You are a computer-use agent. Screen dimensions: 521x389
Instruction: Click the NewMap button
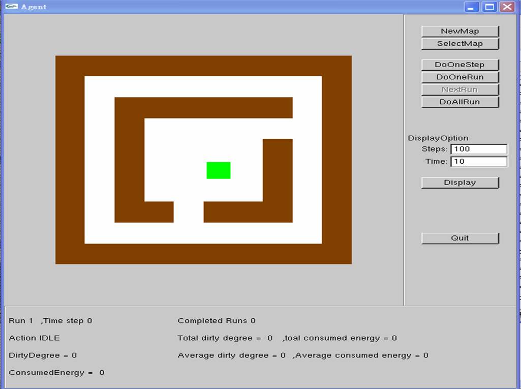coord(459,31)
